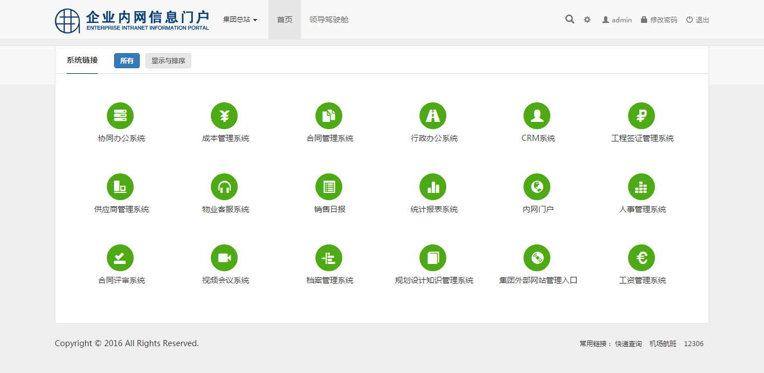Image resolution: width=764 pixels, height=373 pixels.
Task: Click the 工资管理系统 euro icon
Action: click(x=642, y=258)
